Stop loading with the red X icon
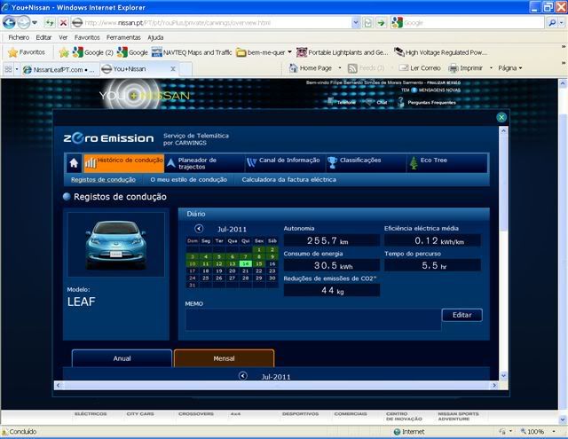 coord(63,23)
